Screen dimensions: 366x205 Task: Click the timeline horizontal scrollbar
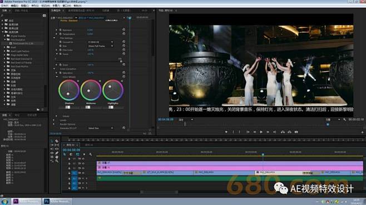(x=159, y=192)
